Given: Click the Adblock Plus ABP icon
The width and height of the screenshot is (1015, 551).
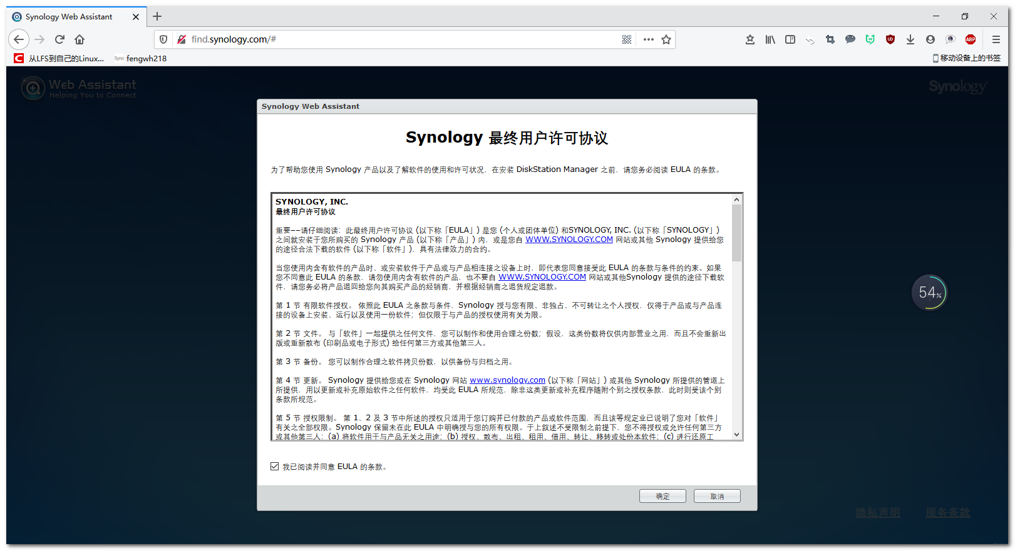Looking at the screenshot, I should click(x=971, y=39).
